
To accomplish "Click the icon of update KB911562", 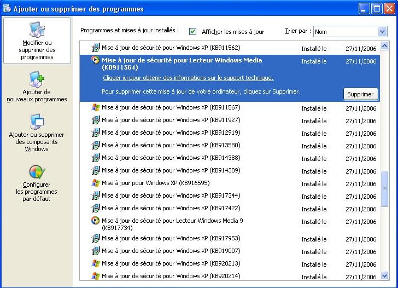I will click(x=96, y=48).
